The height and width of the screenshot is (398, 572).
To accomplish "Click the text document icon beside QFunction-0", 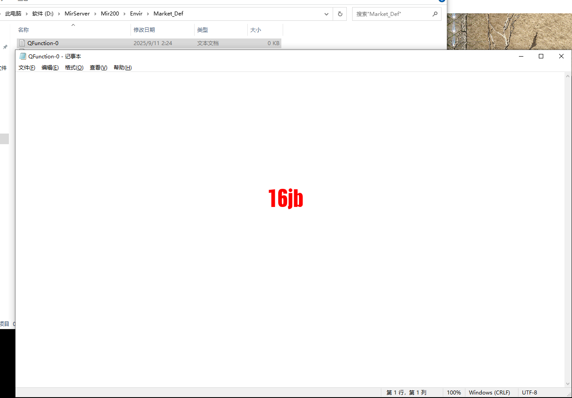I will (22, 43).
